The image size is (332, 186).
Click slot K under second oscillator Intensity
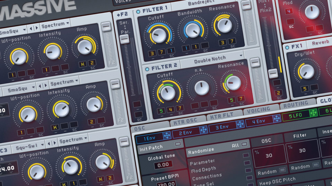[55, 127]
